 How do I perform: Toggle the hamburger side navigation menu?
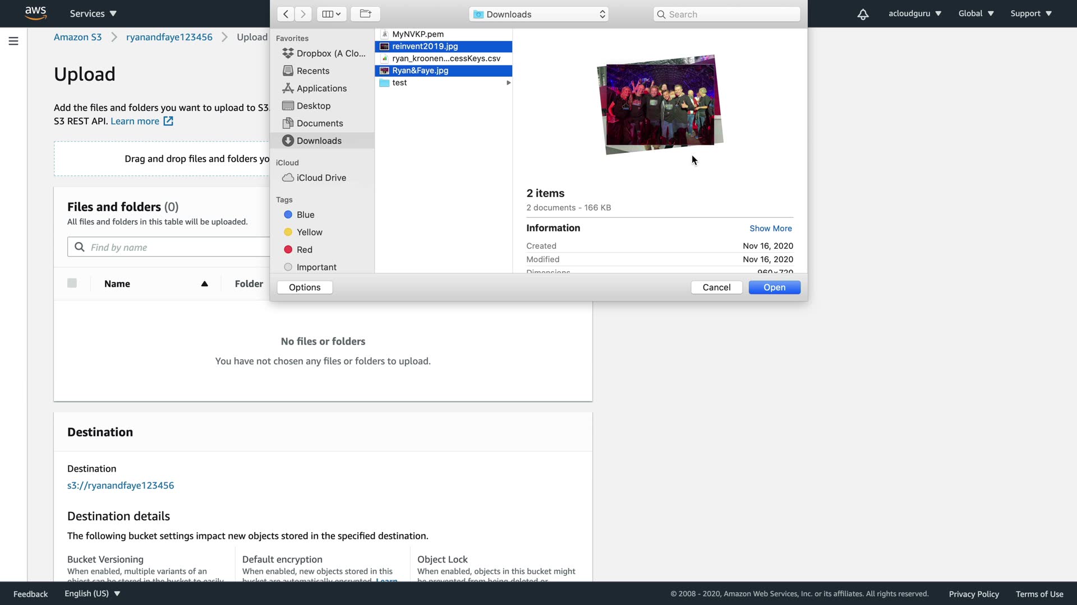[x=13, y=41]
